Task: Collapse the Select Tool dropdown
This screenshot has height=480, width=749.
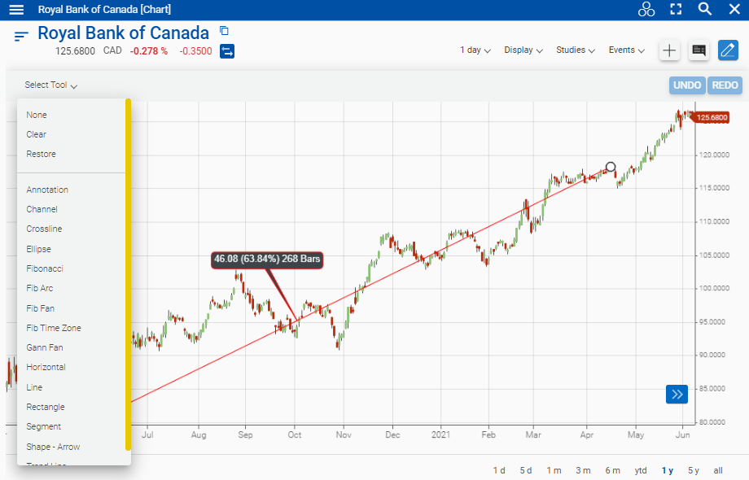Action: 51,85
